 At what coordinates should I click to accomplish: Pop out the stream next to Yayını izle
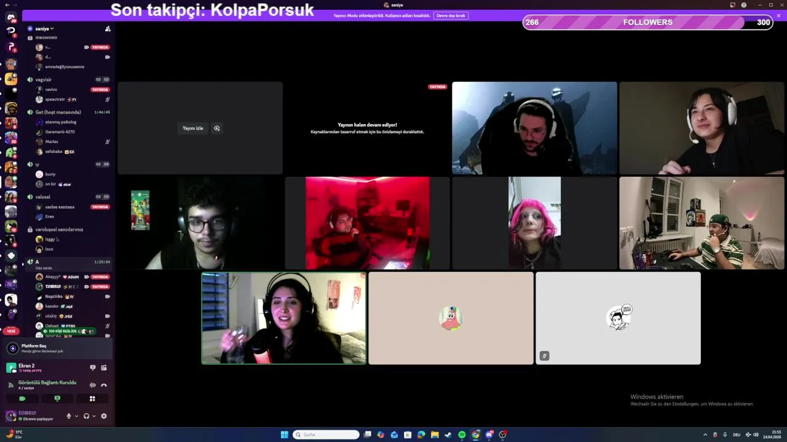[x=216, y=128]
